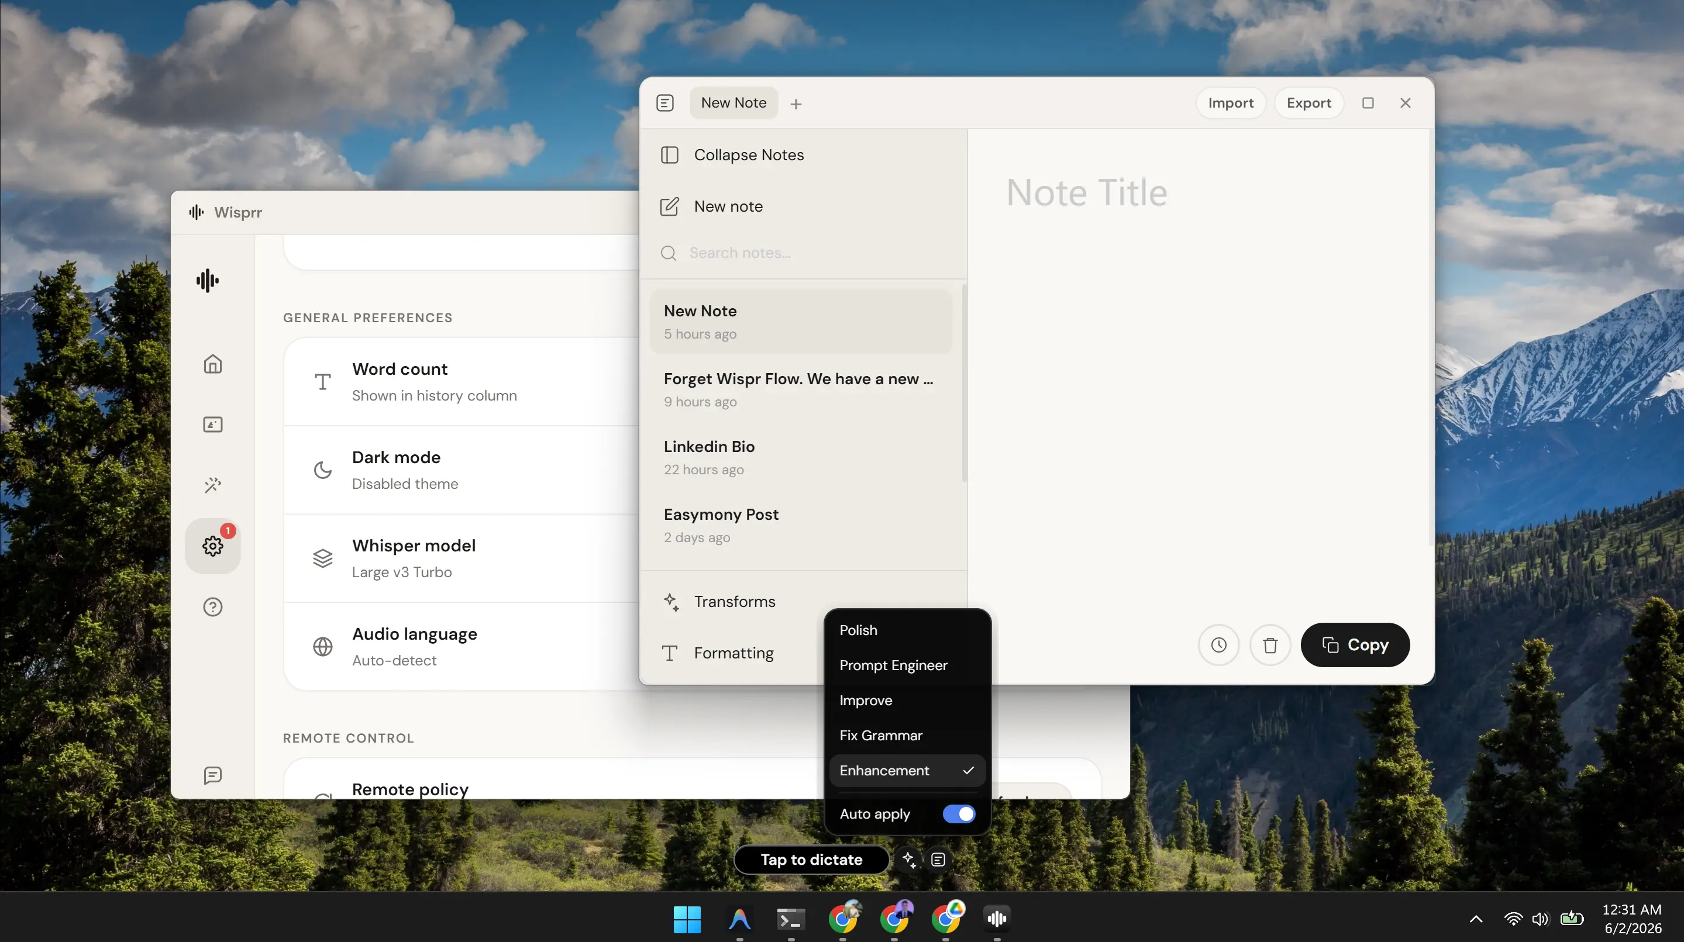Click the Wispr waveform logo in sidebar
This screenshot has height=942, width=1684.
[207, 281]
